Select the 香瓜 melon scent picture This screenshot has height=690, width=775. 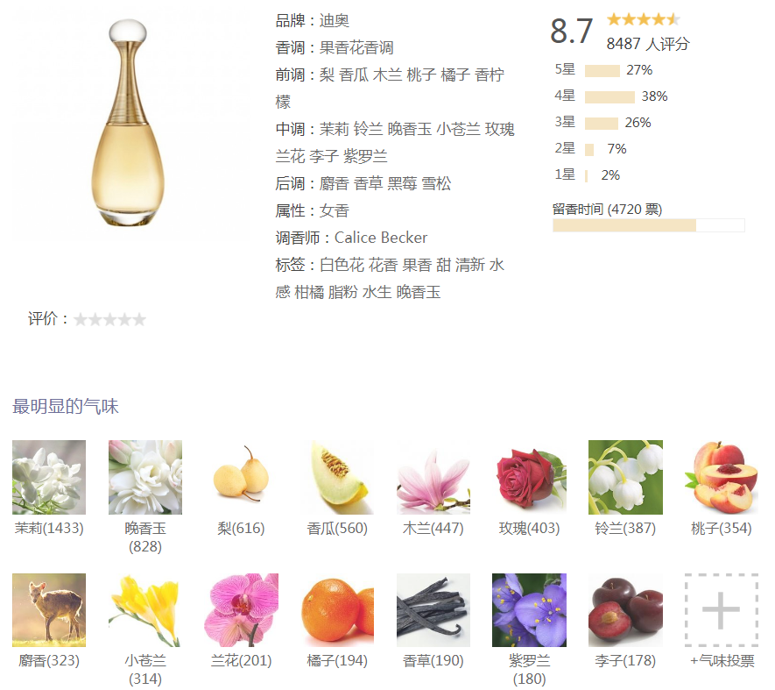pos(337,477)
